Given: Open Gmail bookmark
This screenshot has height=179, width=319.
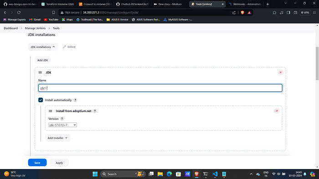Looking at the screenshot, I should (35, 20).
